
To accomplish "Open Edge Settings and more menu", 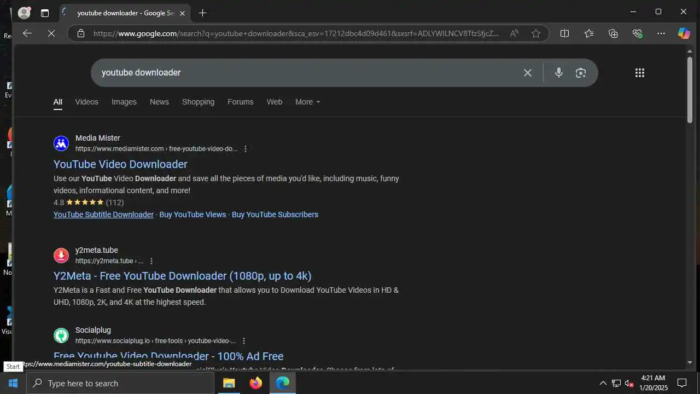I will point(661,33).
